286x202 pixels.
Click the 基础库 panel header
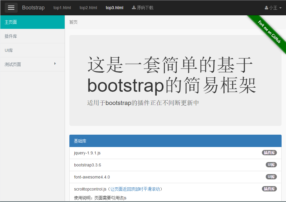point(175,141)
